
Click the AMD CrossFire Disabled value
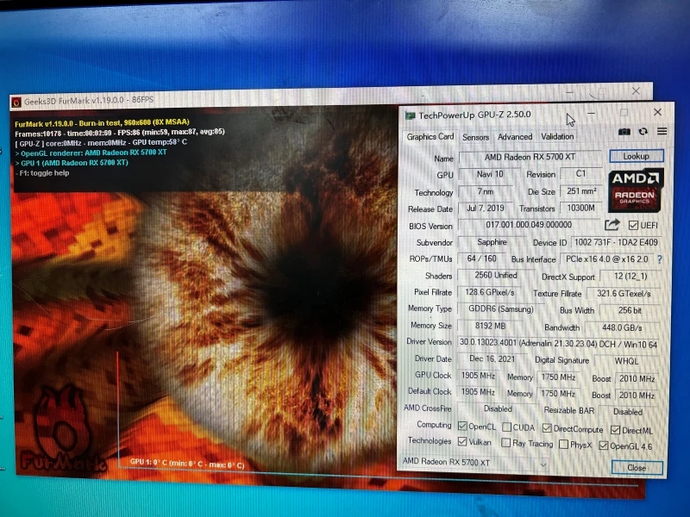[x=498, y=408]
